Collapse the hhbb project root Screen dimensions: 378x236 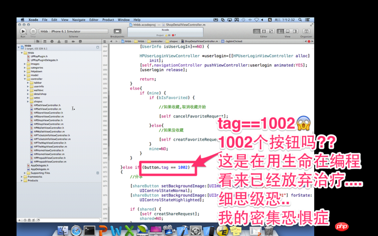(19, 47)
